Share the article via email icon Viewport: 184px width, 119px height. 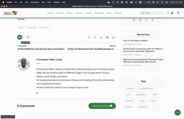coord(107,37)
